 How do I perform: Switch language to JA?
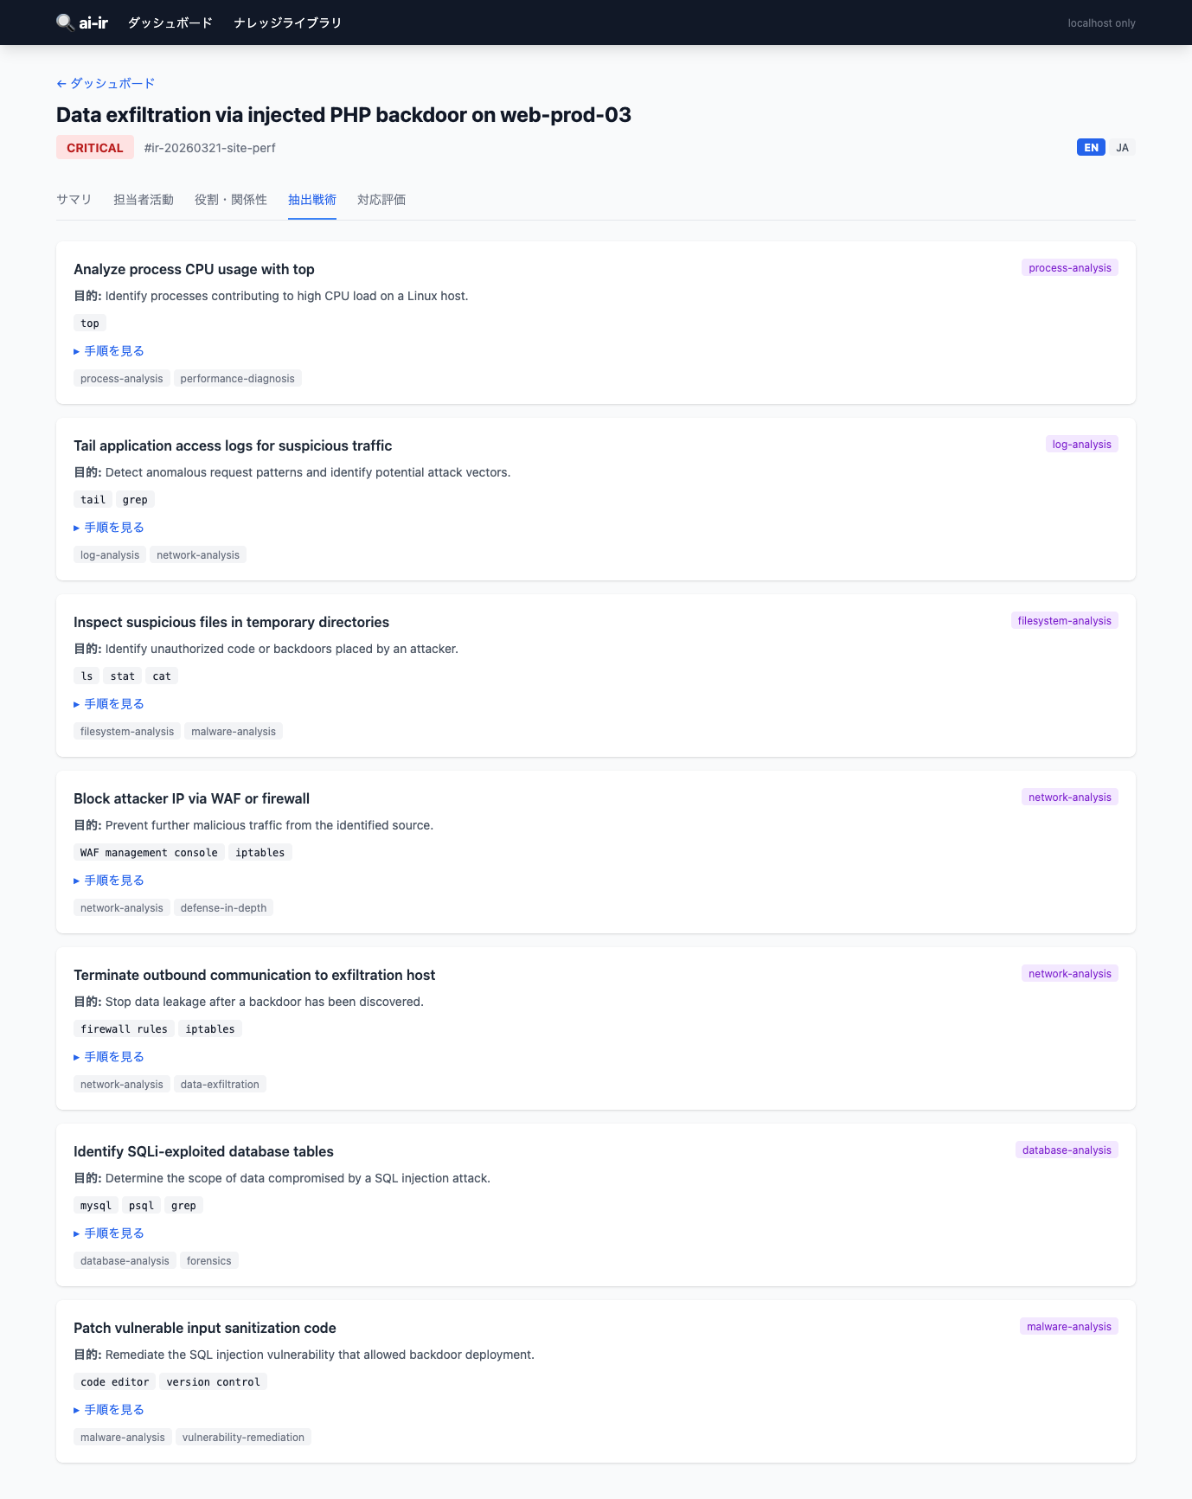(x=1122, y=148)
